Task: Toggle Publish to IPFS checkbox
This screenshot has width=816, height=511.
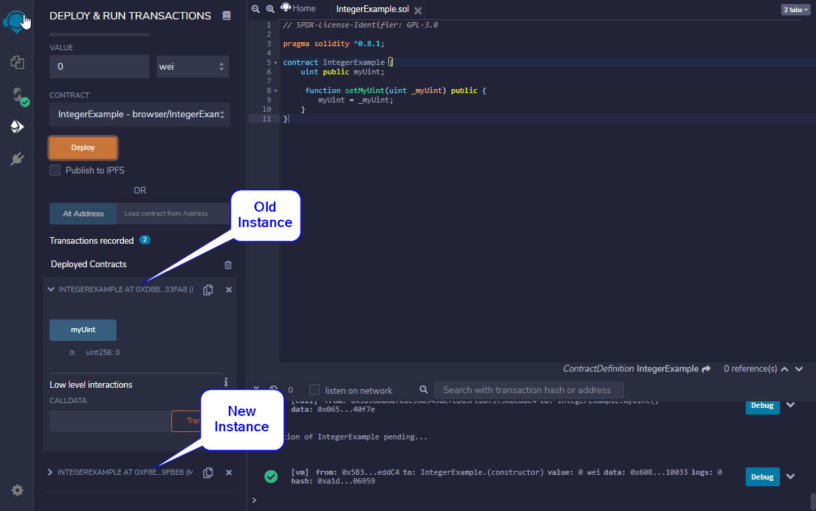Action: point(55,170)
